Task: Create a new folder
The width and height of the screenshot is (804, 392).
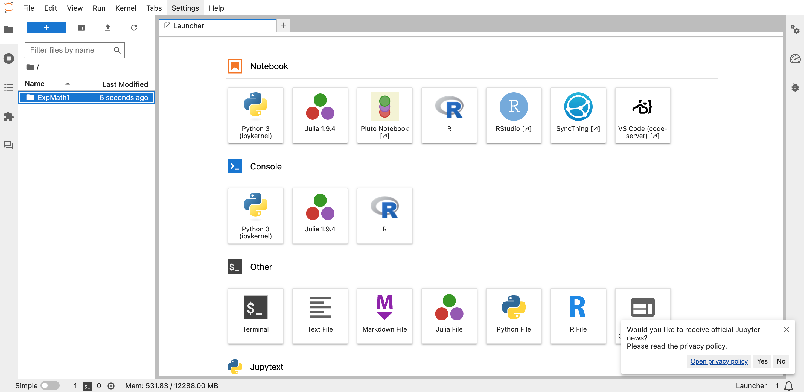Action: coord(81,27)
